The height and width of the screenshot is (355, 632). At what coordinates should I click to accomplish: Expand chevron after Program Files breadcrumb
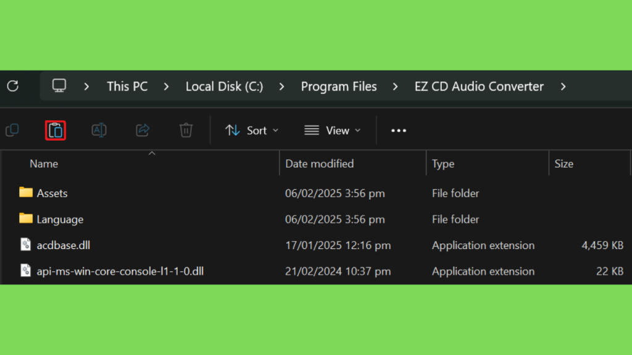[x=396, y=87]
